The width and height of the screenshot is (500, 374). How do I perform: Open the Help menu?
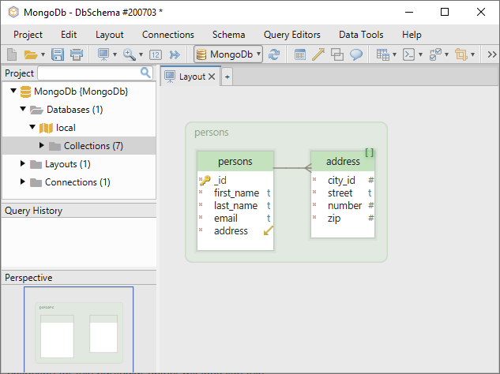(x=412, y=35)
